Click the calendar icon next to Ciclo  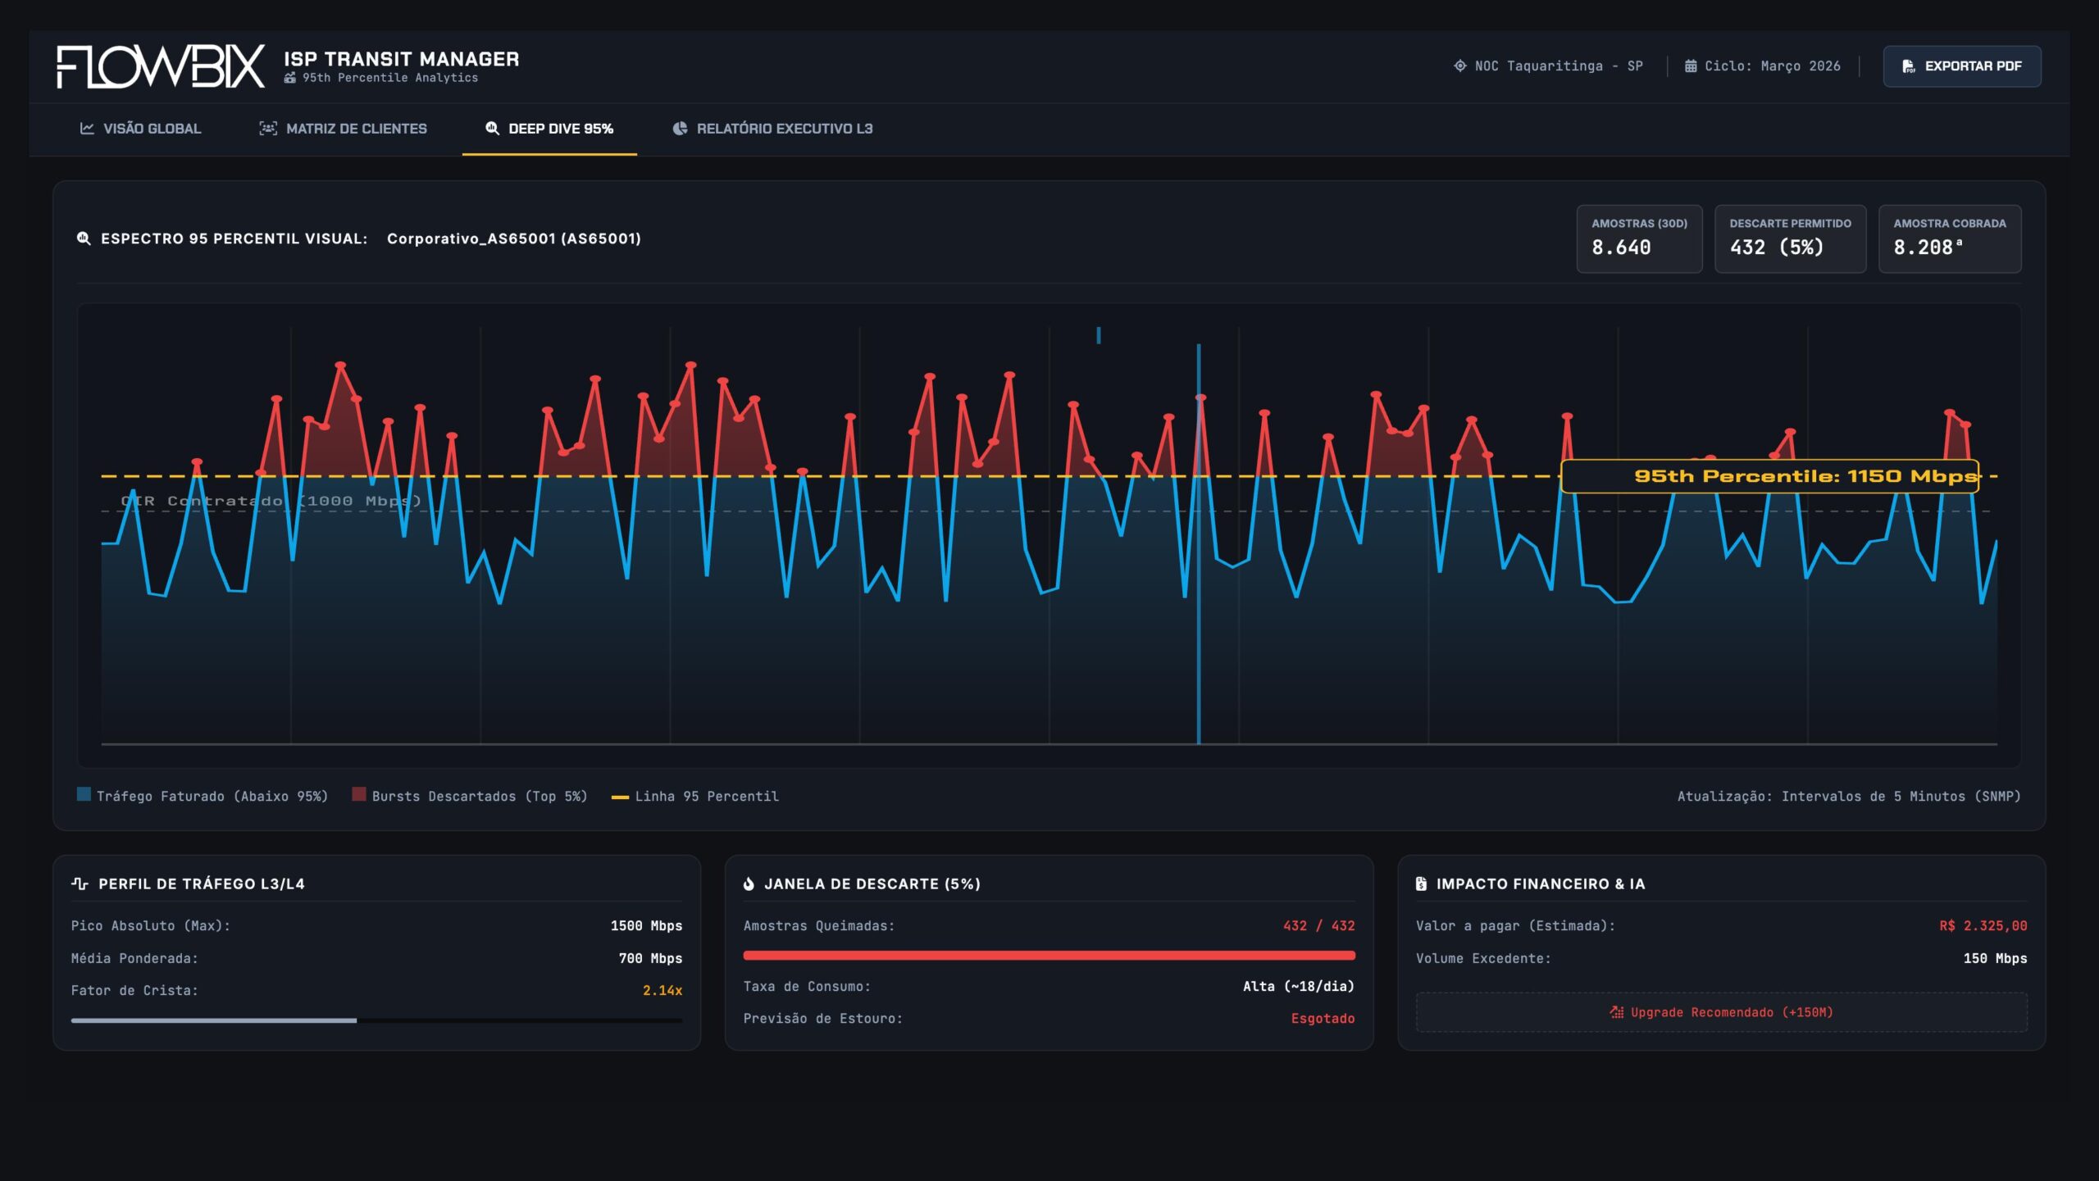pos(1691,66)
